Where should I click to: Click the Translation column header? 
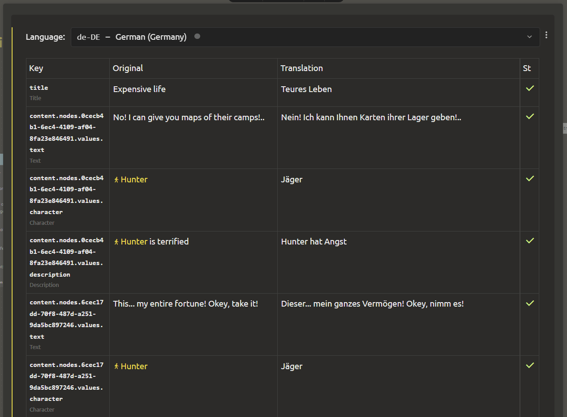click(x=399, y=68)
